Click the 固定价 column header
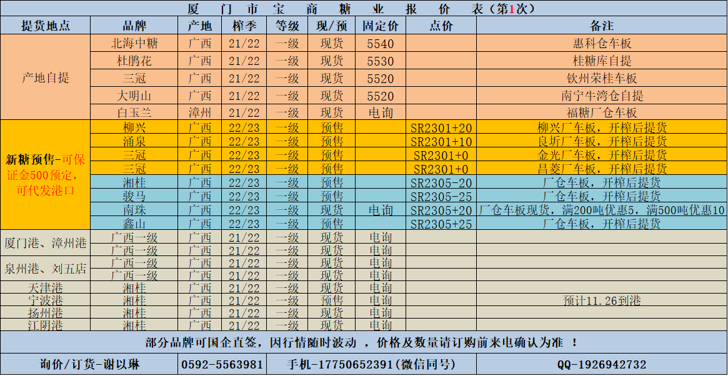 [x=381, y=26]
